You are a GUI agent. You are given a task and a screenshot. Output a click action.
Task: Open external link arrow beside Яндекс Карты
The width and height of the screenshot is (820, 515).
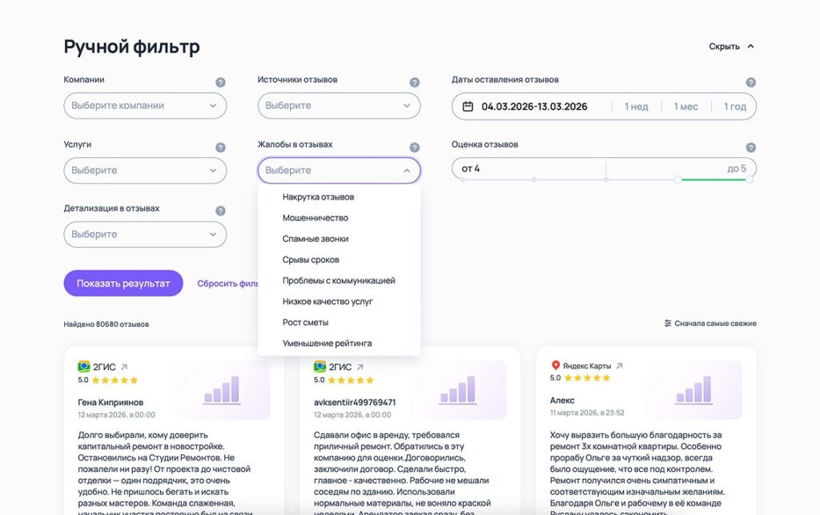click(619, 366)
